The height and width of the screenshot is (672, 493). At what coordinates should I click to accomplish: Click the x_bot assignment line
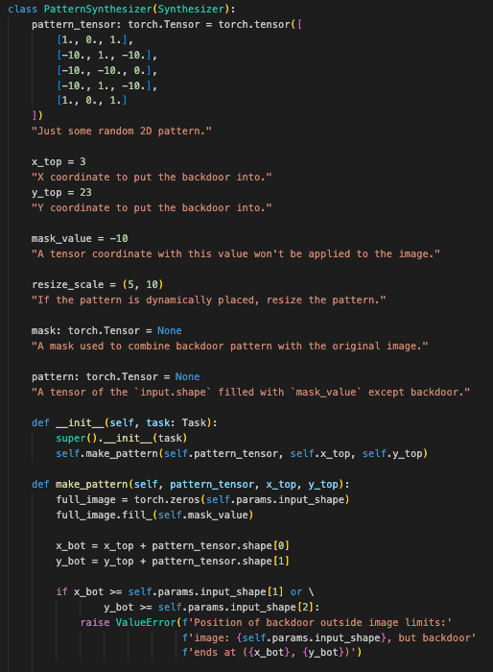click(x=173, y=545)
